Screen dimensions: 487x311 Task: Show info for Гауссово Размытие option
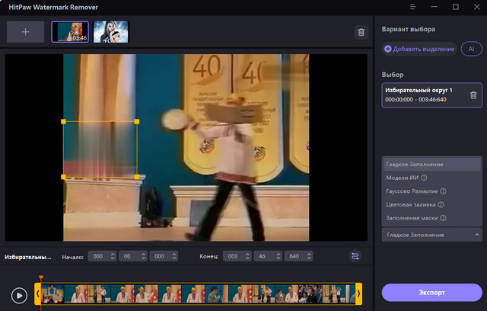442,191
